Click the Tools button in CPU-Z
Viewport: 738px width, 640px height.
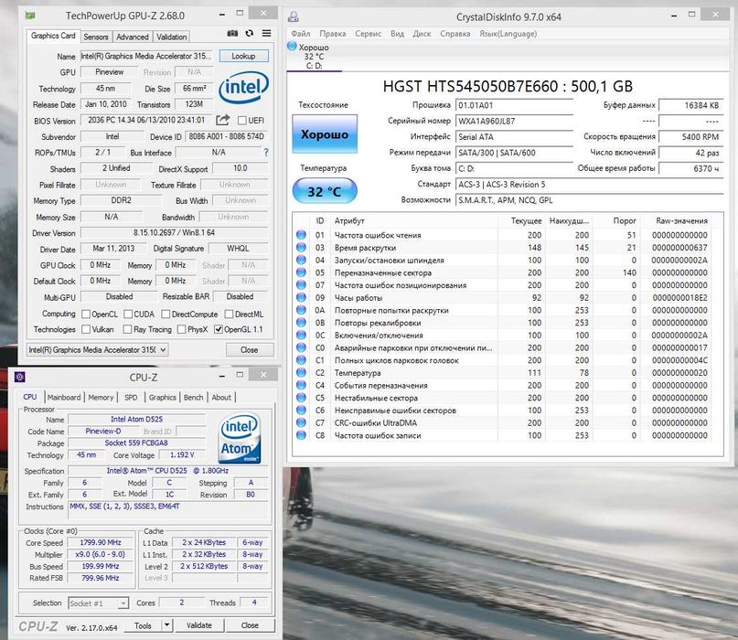143,625
